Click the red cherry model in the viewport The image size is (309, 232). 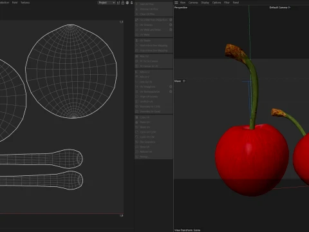click(x=252, y=160)
